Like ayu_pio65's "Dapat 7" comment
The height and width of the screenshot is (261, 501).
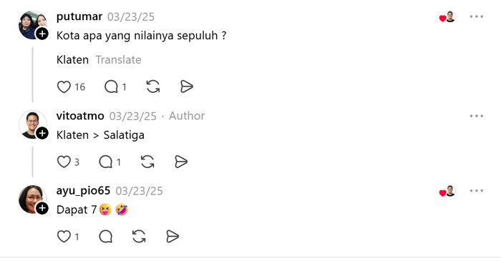64,237
